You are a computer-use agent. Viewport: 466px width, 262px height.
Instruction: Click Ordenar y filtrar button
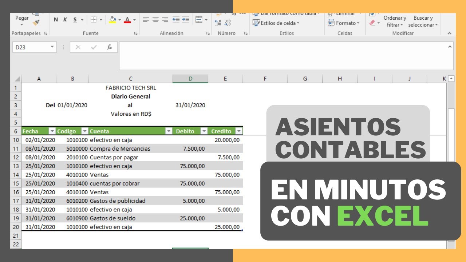point(395,21)
